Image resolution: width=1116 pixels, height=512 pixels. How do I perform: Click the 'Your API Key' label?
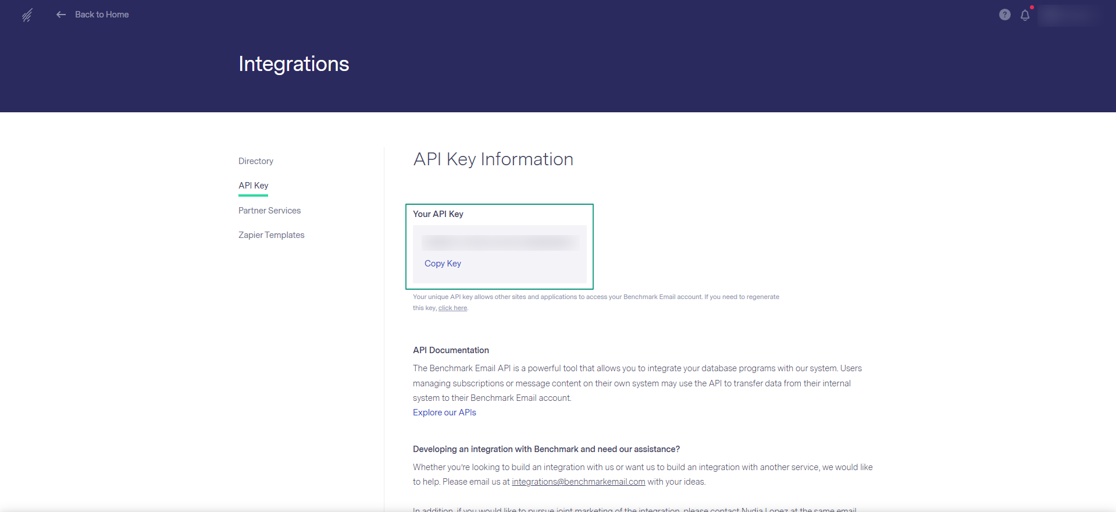coord(438,214)
